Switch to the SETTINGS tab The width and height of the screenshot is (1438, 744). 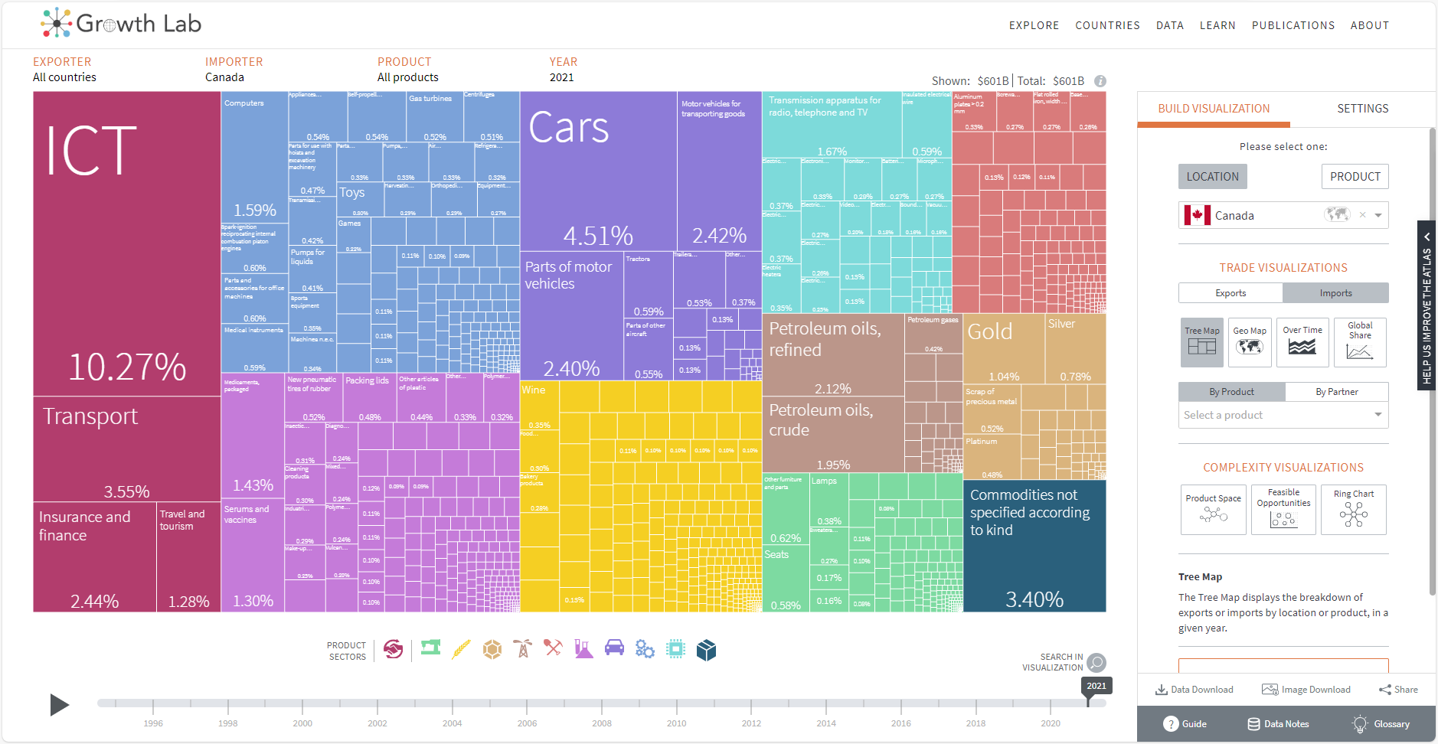pyautogui.click(x=1362, y=109)
